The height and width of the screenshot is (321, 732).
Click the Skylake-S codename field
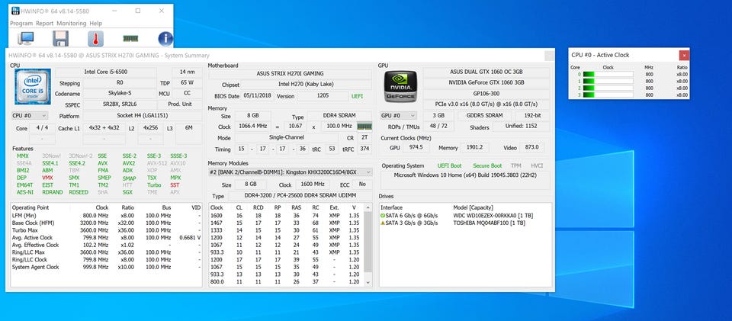[x=120, y=93]
